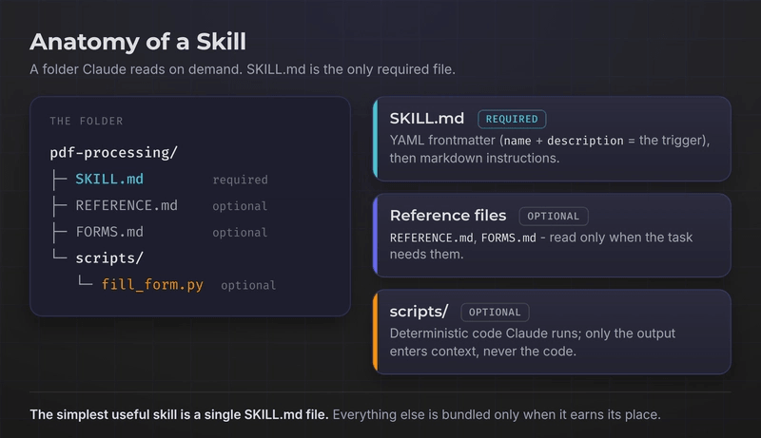Click the 'Reference files' card heading

pyautogui.click(x=448, y=216)
